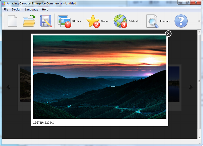Image resolution: width=203 pixels, height=146 pixels.
Task: Close the lightbox image popup
Action: click(168, 34)
